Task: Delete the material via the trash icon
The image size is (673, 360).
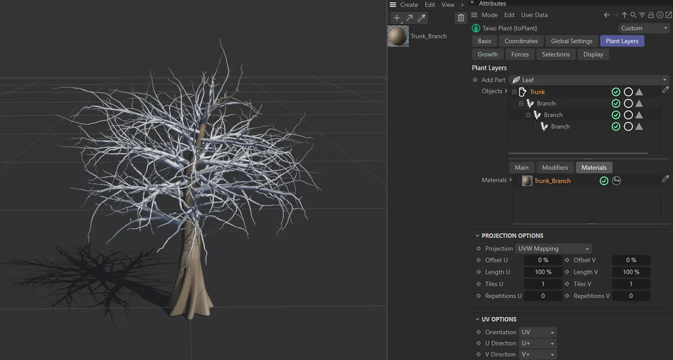Action: coord(461,18)
